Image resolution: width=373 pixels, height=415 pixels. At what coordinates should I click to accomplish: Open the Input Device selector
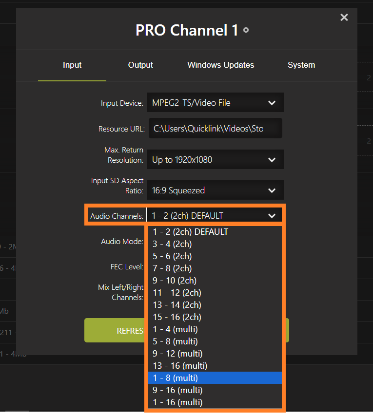pos(215,102)
